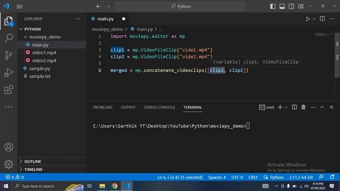340x191 pixels.
Task: Open the Accounts menu icon
Action: [8, 147]
